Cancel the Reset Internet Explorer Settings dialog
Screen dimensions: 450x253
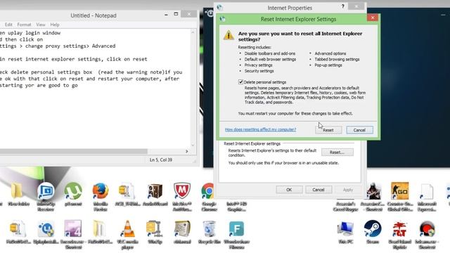pos(359,130)
